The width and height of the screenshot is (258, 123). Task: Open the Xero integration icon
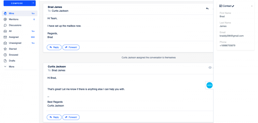pyautogui.click(x=209, y=85)
